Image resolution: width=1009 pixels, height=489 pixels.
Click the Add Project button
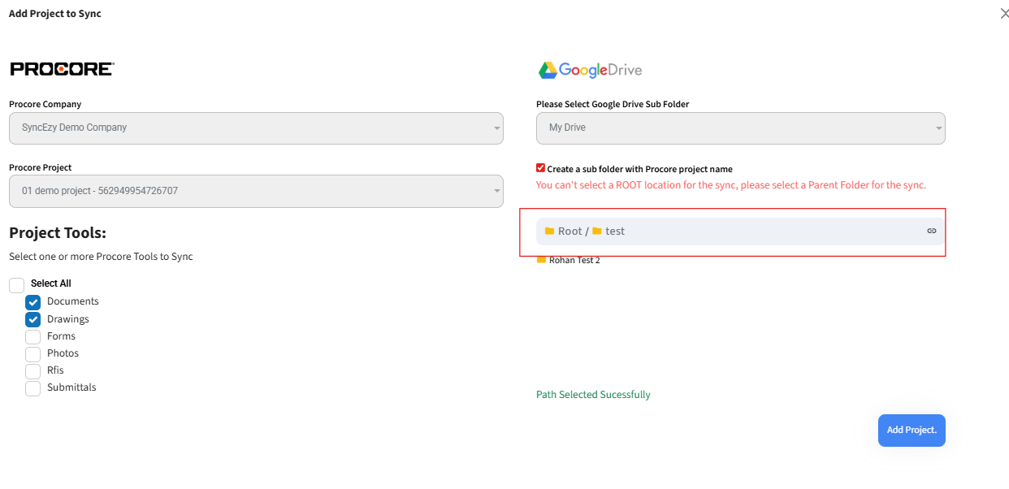point(912,431)
